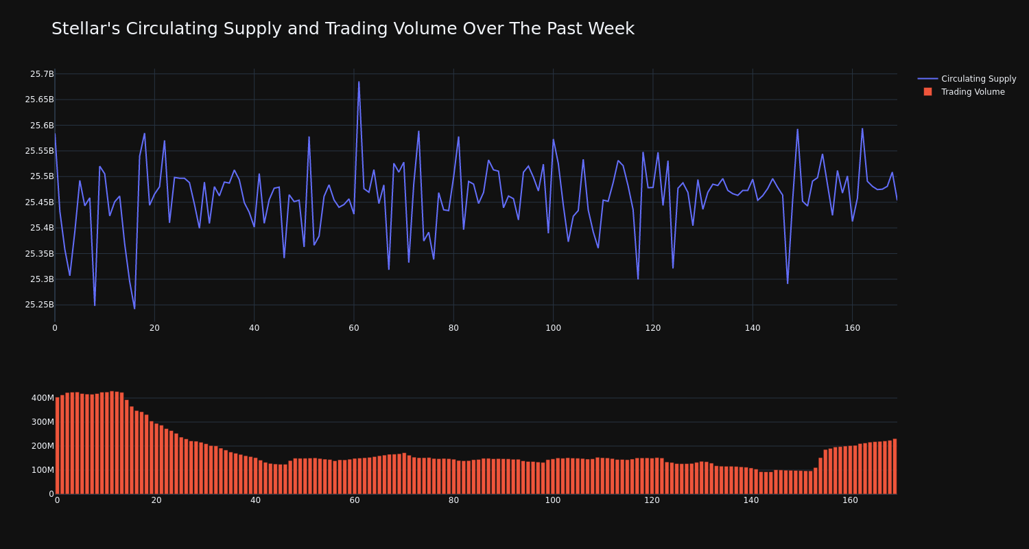The width and height of the screenshot is (1029, 549).
Task: Click the orange Trading Volume legend square
Action: click(x=927, y=92)
